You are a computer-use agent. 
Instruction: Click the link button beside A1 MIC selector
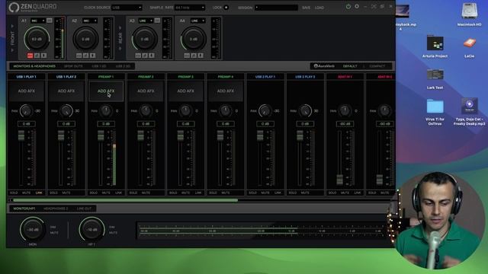point(50,21)
